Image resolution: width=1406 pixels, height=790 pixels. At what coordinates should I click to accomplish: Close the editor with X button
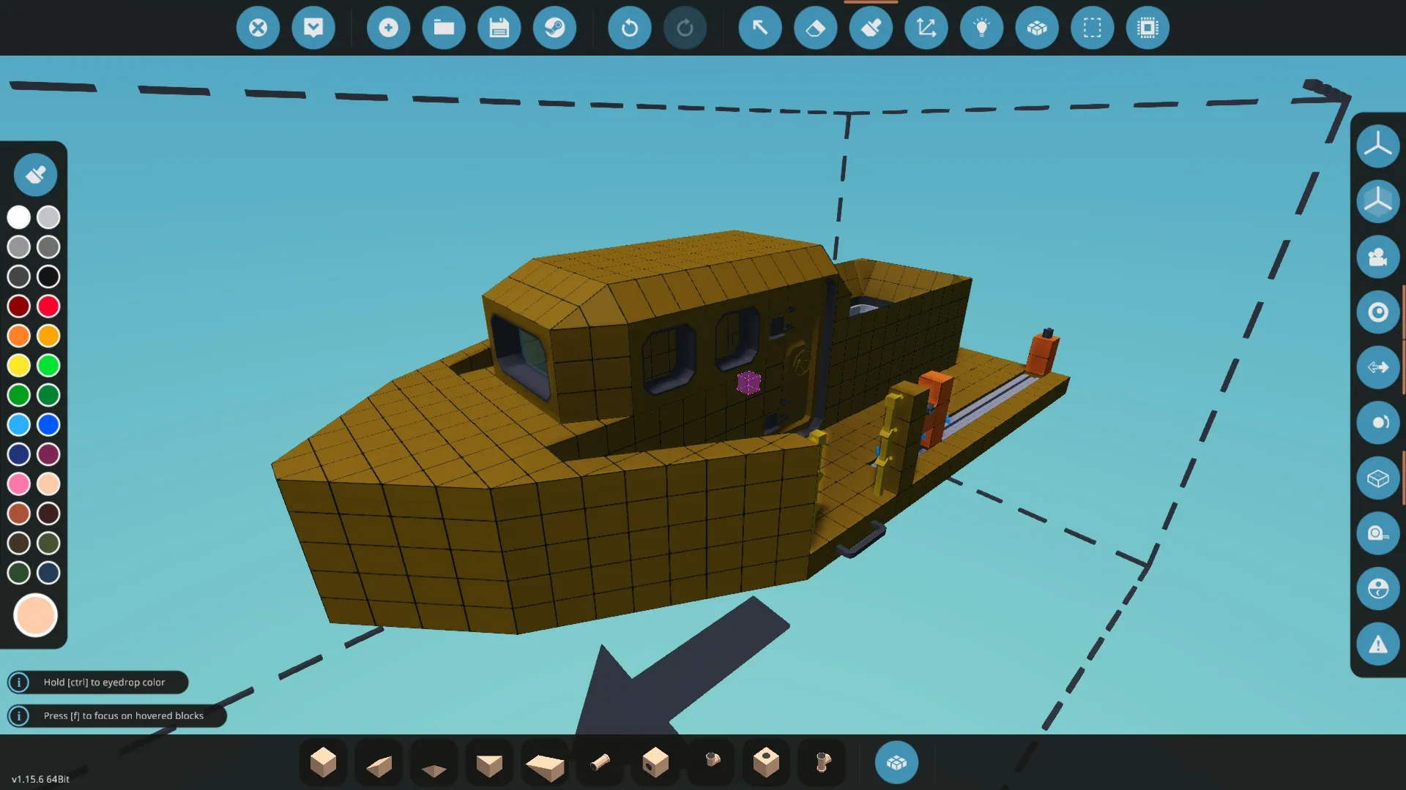[x=258, y=28]
